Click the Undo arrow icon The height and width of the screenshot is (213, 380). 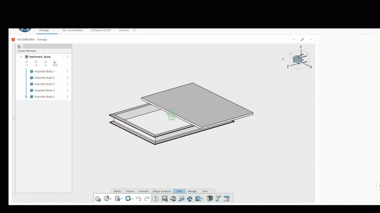click(138, 199)
